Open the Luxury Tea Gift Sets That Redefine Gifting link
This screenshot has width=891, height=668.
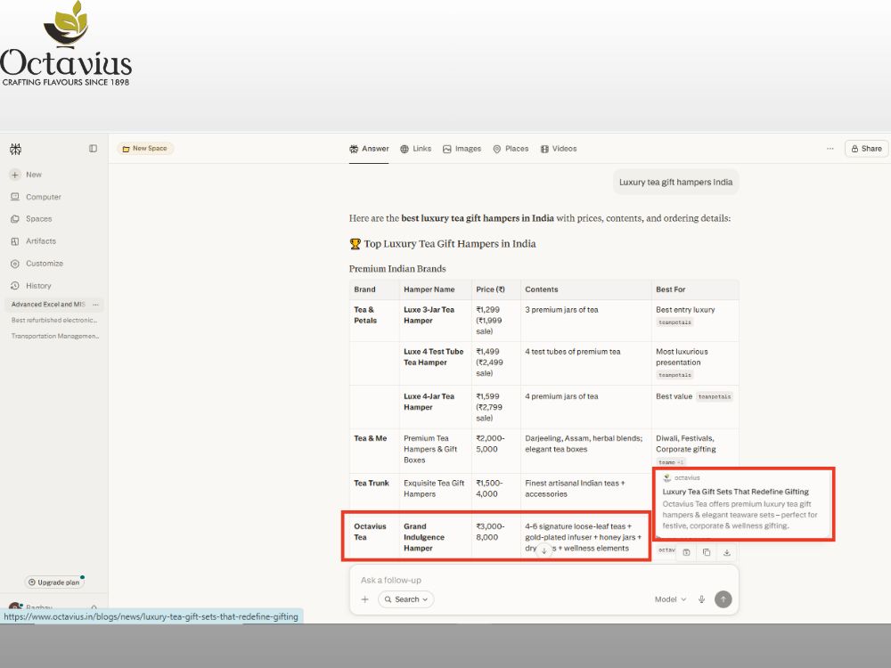click(x=735, y=492)
